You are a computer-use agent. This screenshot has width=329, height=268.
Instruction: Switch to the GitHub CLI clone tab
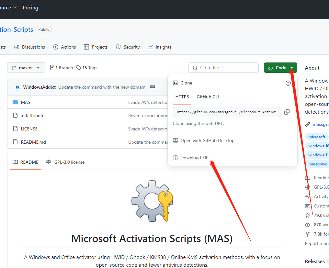pyautogui.click(x=208, y=97)
